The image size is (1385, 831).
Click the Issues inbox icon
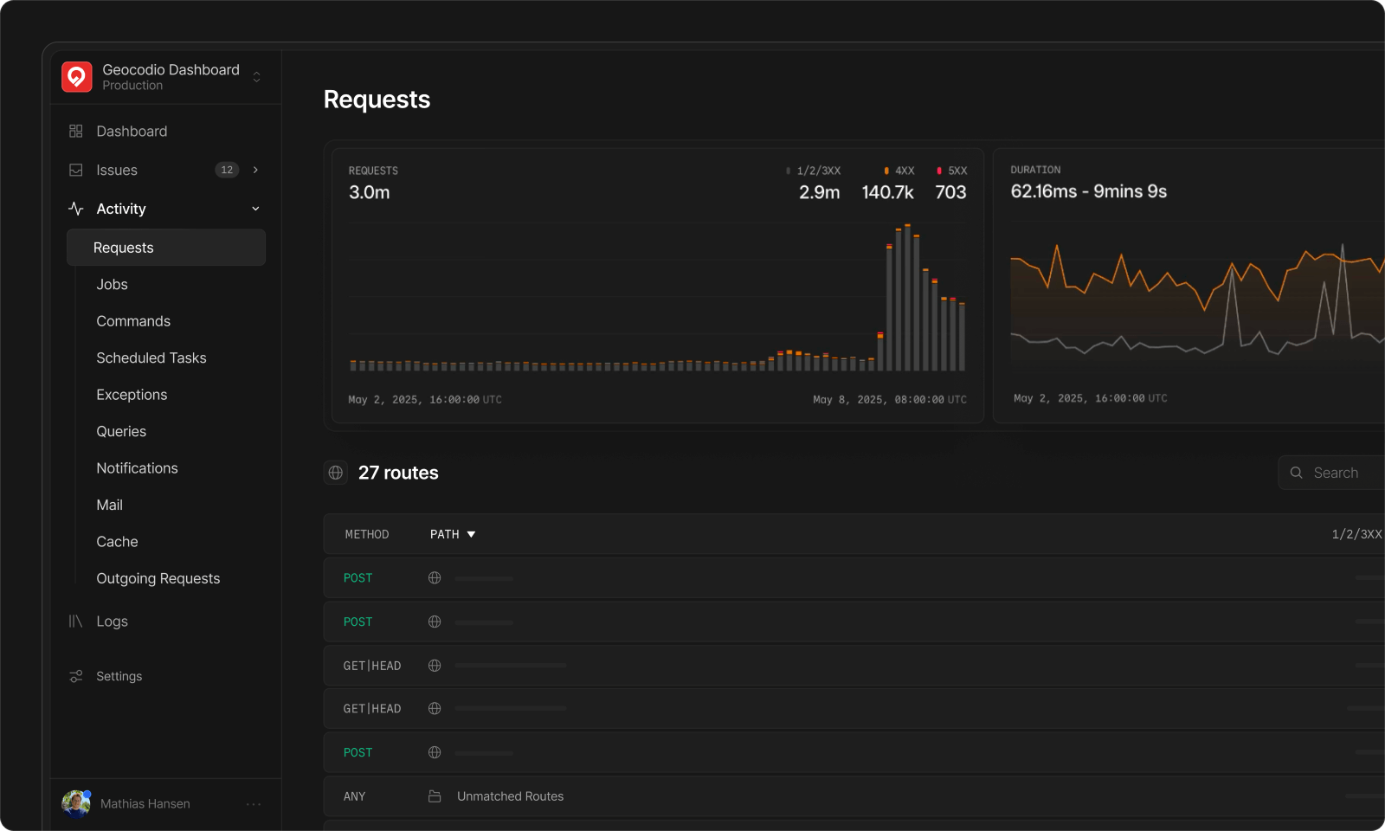pyautogui.click(x=76, y=171)
